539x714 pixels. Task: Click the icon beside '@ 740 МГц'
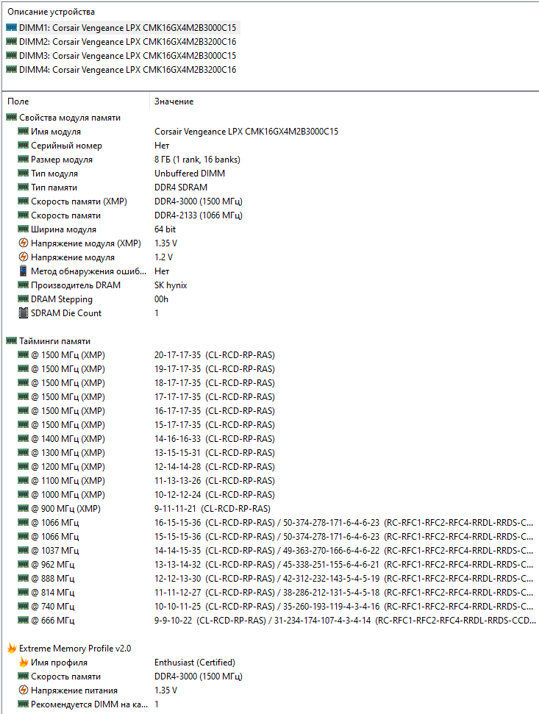[24, 606]
